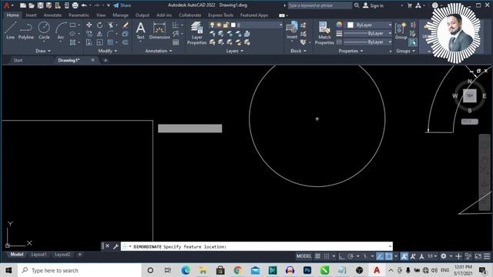The height and width of the screenshot is (277, 493).
Task: Toggle ortho mode in status bar
Action: click(341, 256)
